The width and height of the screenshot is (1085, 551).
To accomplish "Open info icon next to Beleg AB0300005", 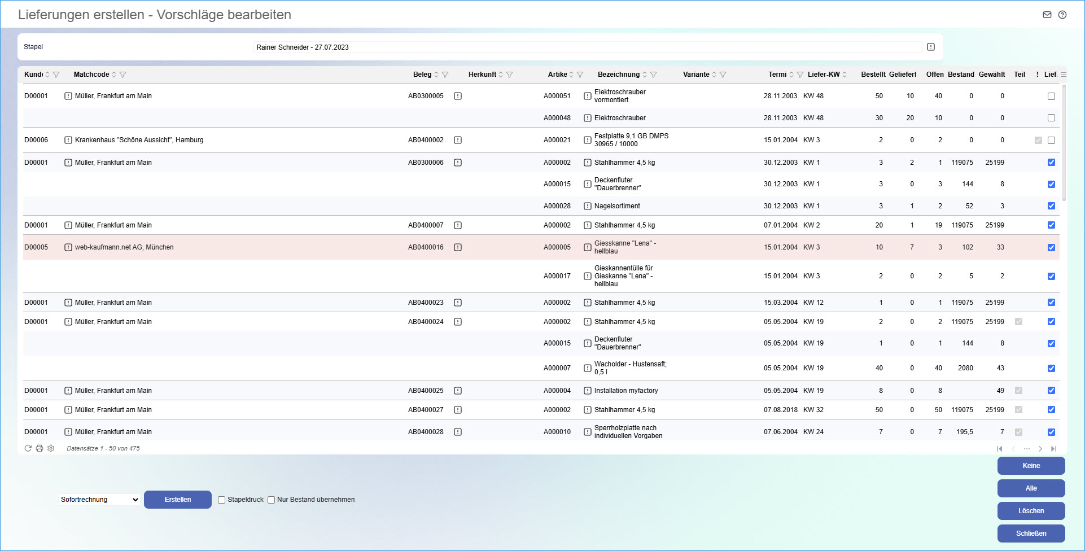I will pos(458,96).
